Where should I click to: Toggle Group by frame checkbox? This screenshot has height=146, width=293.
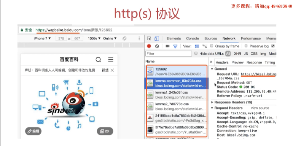pos(212,46)
